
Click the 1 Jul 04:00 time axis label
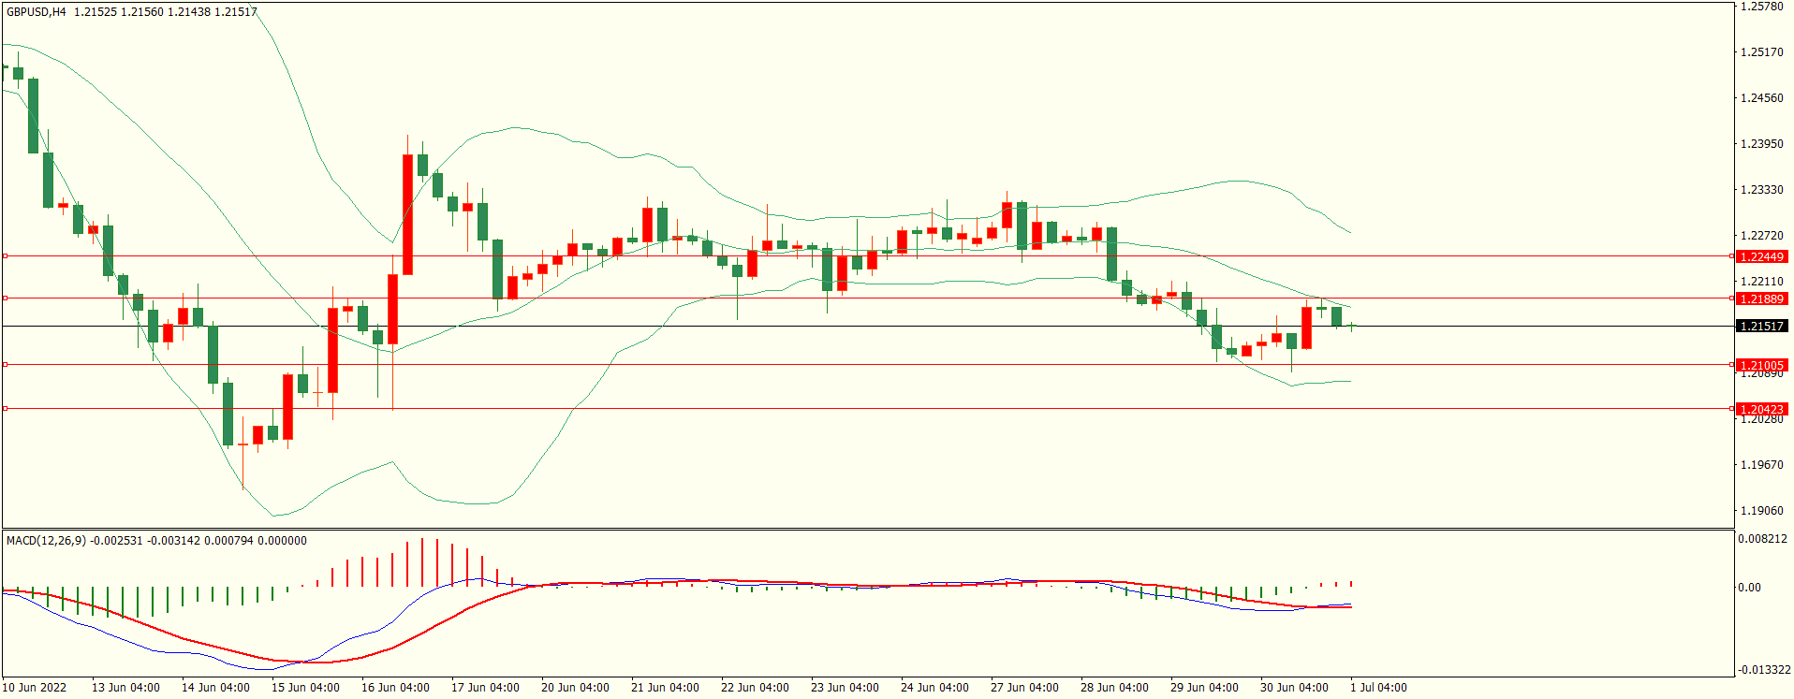pyautogui.click(x=1378, y=688)
